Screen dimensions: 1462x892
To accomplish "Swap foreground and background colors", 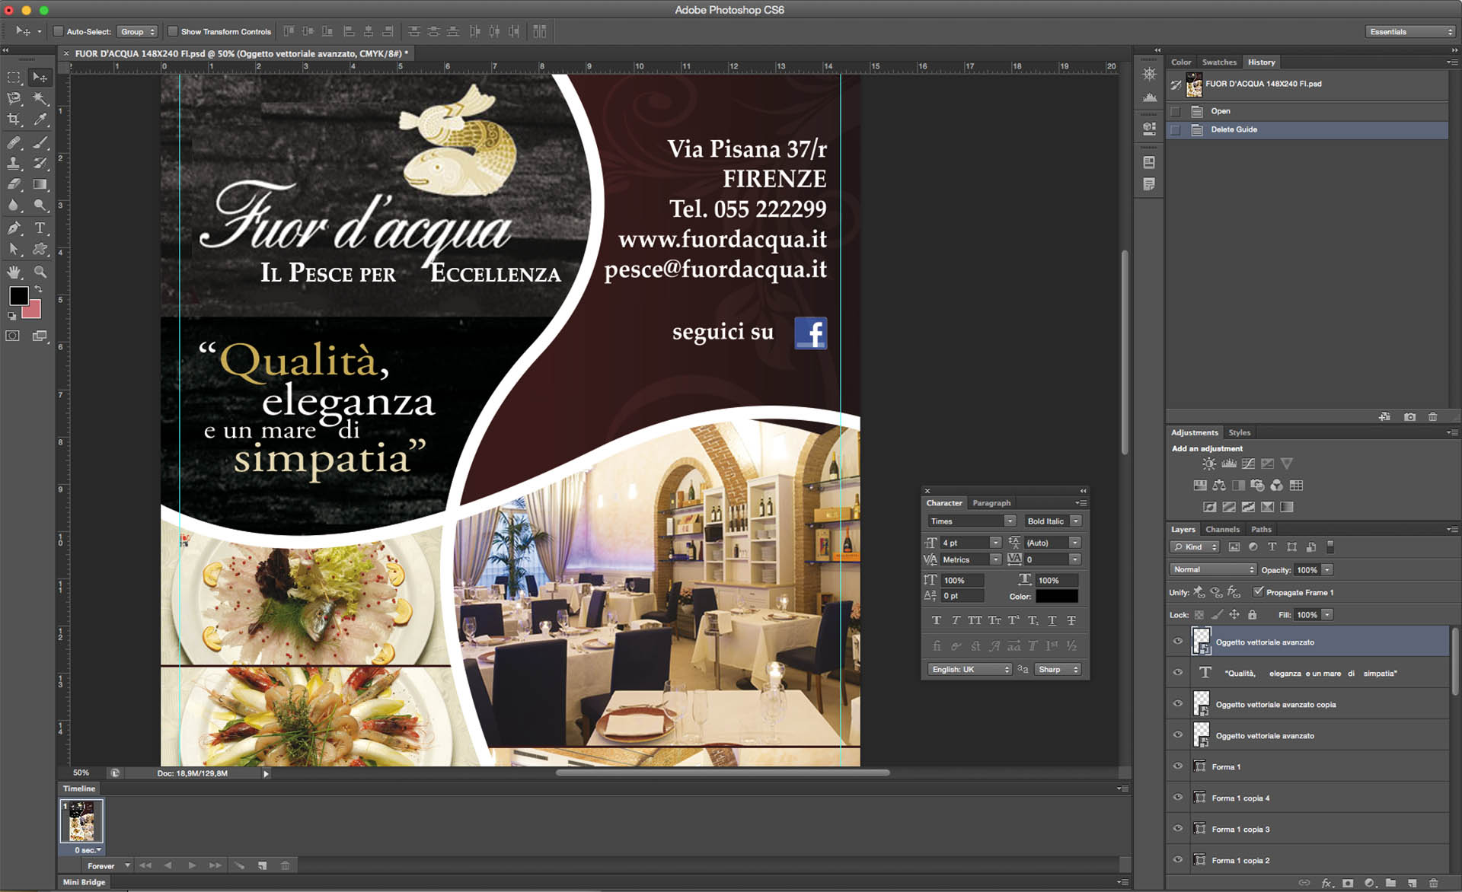I will coord(38,289).
